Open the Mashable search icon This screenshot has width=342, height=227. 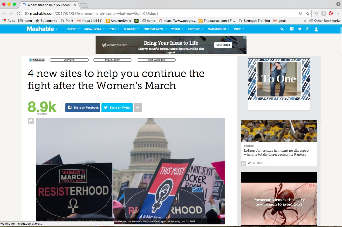click(x=282, y=29)
